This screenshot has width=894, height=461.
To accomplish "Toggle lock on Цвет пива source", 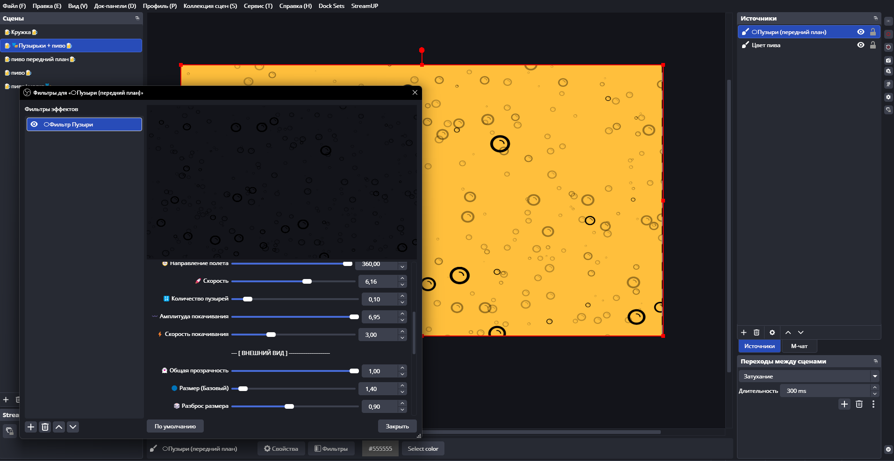I will (873, 45).
